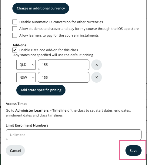The height and width of the screenshot is (165, 147).
Task: Check the pay in instalments box
Action: click(x=15, y=35)
